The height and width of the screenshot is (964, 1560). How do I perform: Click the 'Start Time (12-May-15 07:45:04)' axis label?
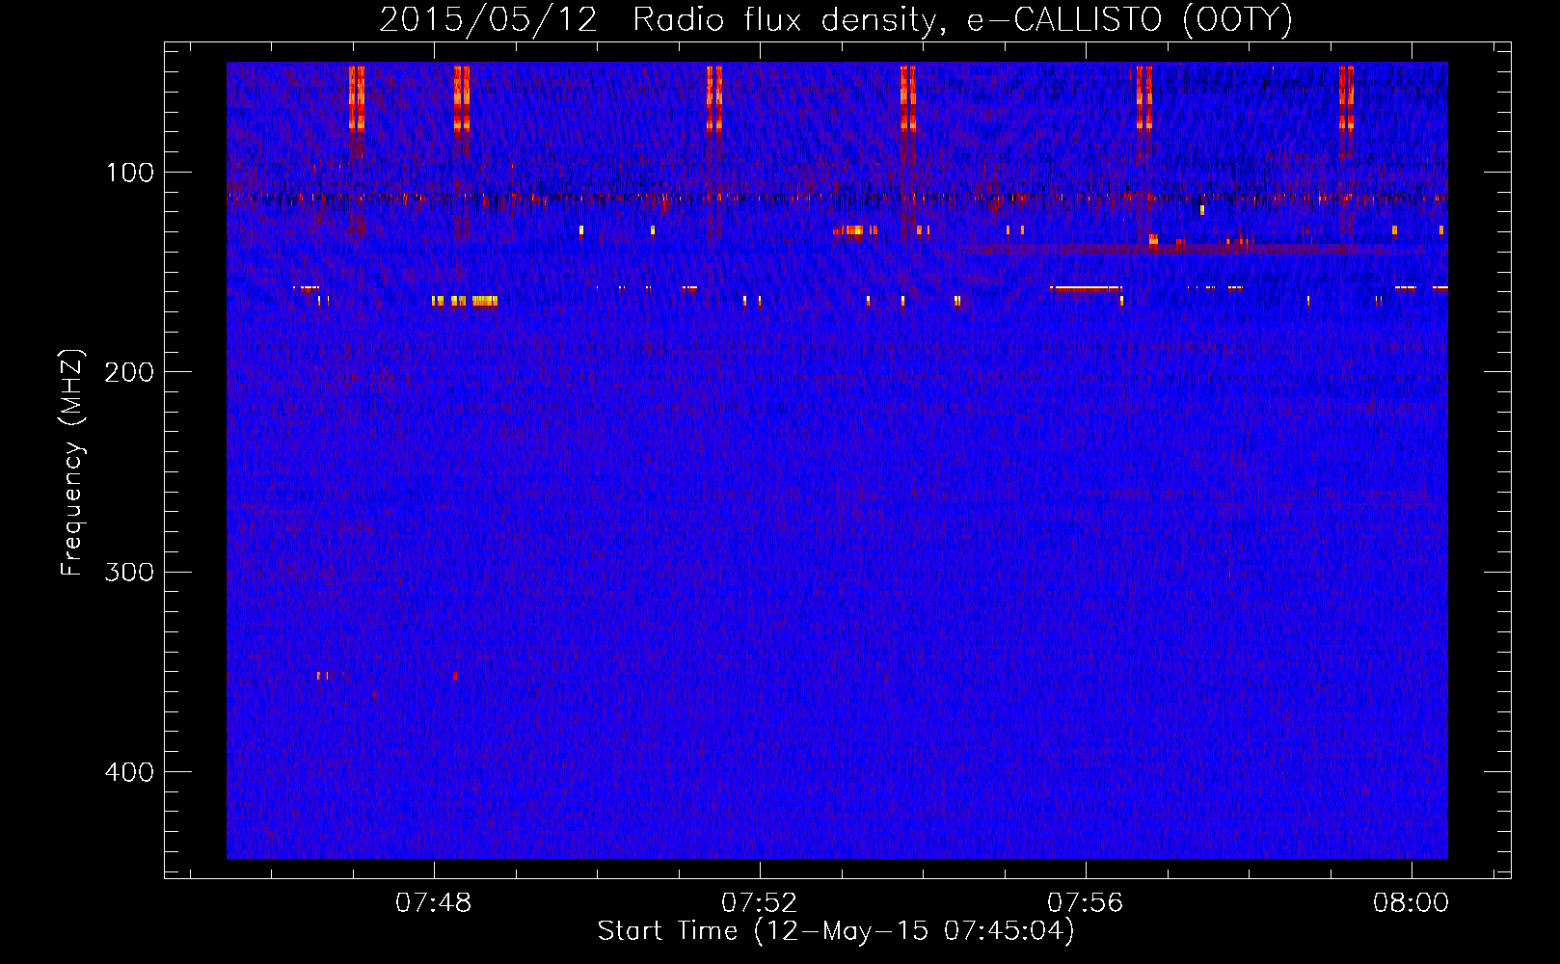[835, 931]
